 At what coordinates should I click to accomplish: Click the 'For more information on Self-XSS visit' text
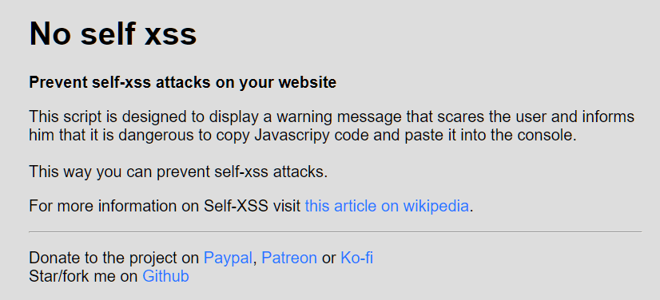pyautogui.click(x=165, y=207)
